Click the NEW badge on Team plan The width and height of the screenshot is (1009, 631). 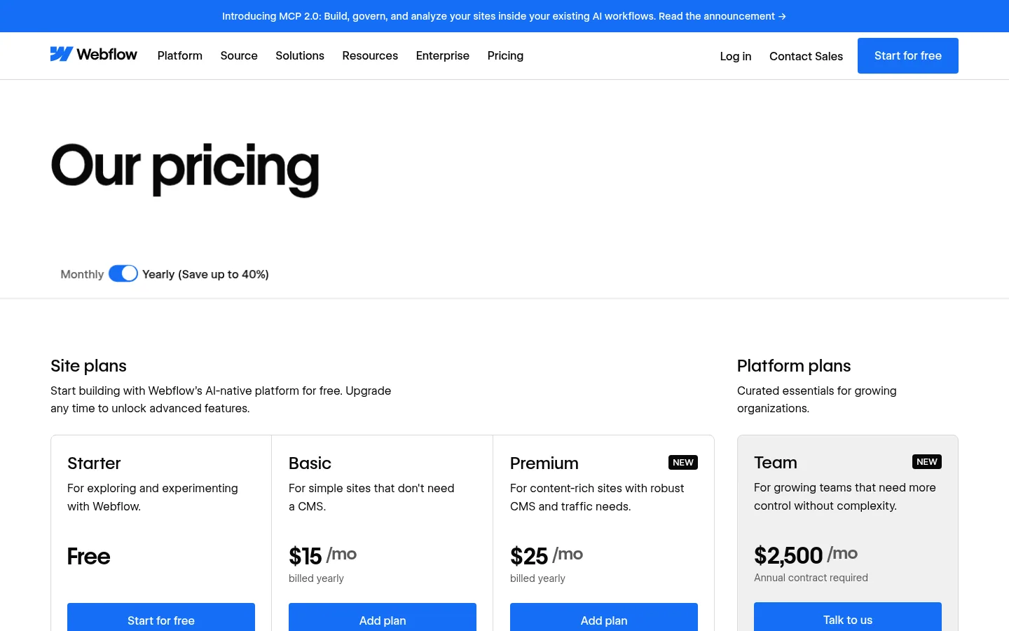927,461
